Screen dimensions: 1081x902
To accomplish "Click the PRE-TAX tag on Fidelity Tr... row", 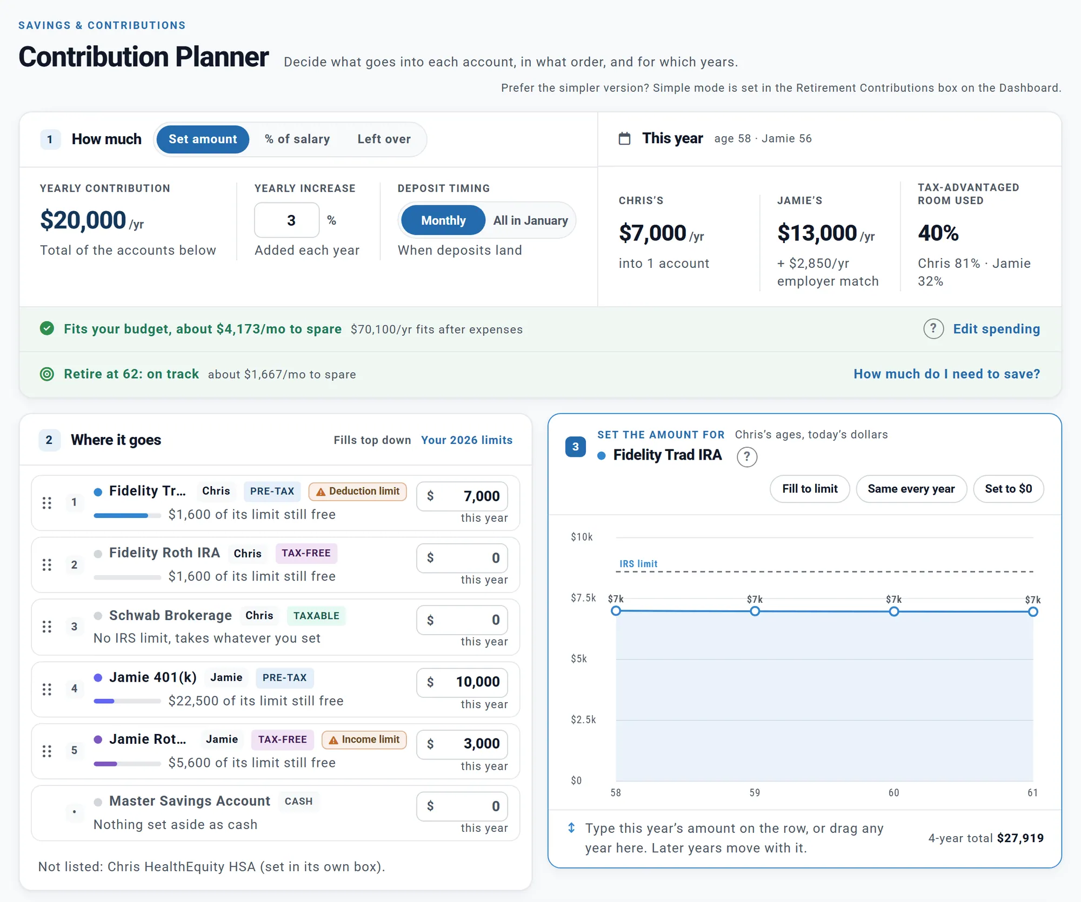I will 272,492.
